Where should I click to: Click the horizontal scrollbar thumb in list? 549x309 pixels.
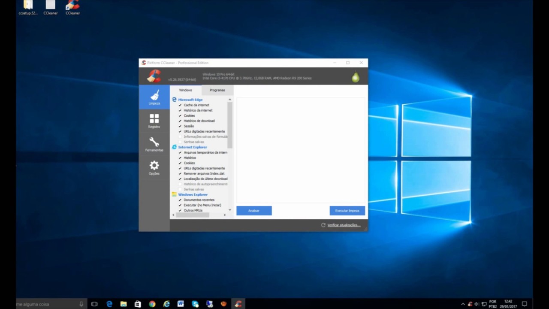(x=193, y=215)
